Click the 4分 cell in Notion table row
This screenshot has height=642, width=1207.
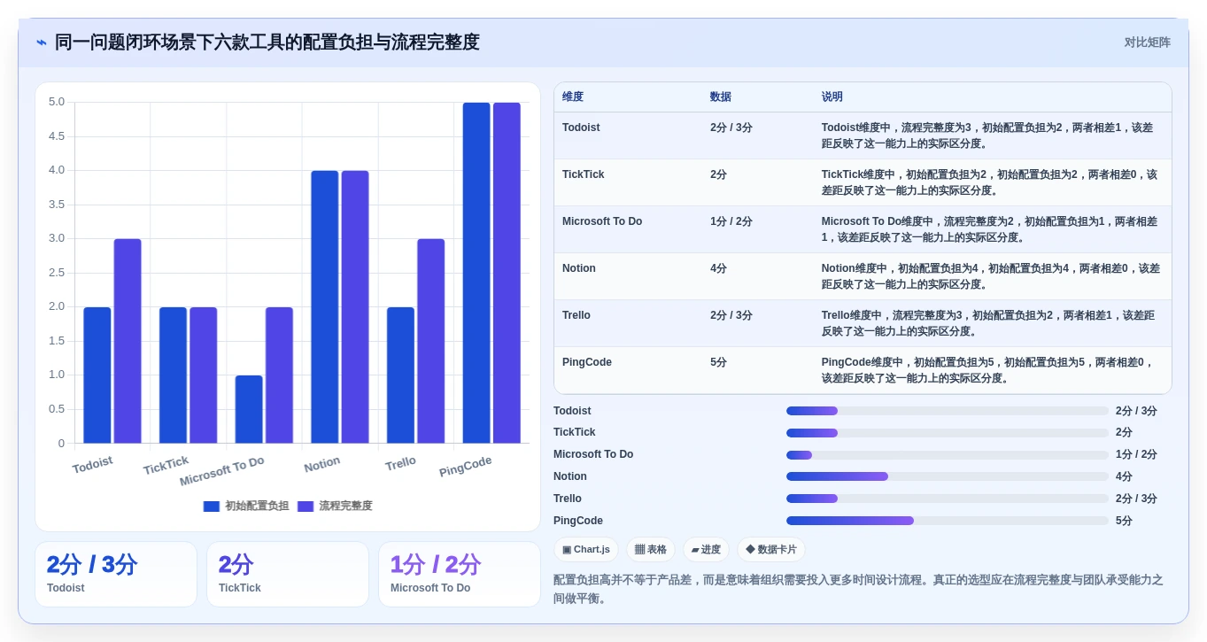718,268
